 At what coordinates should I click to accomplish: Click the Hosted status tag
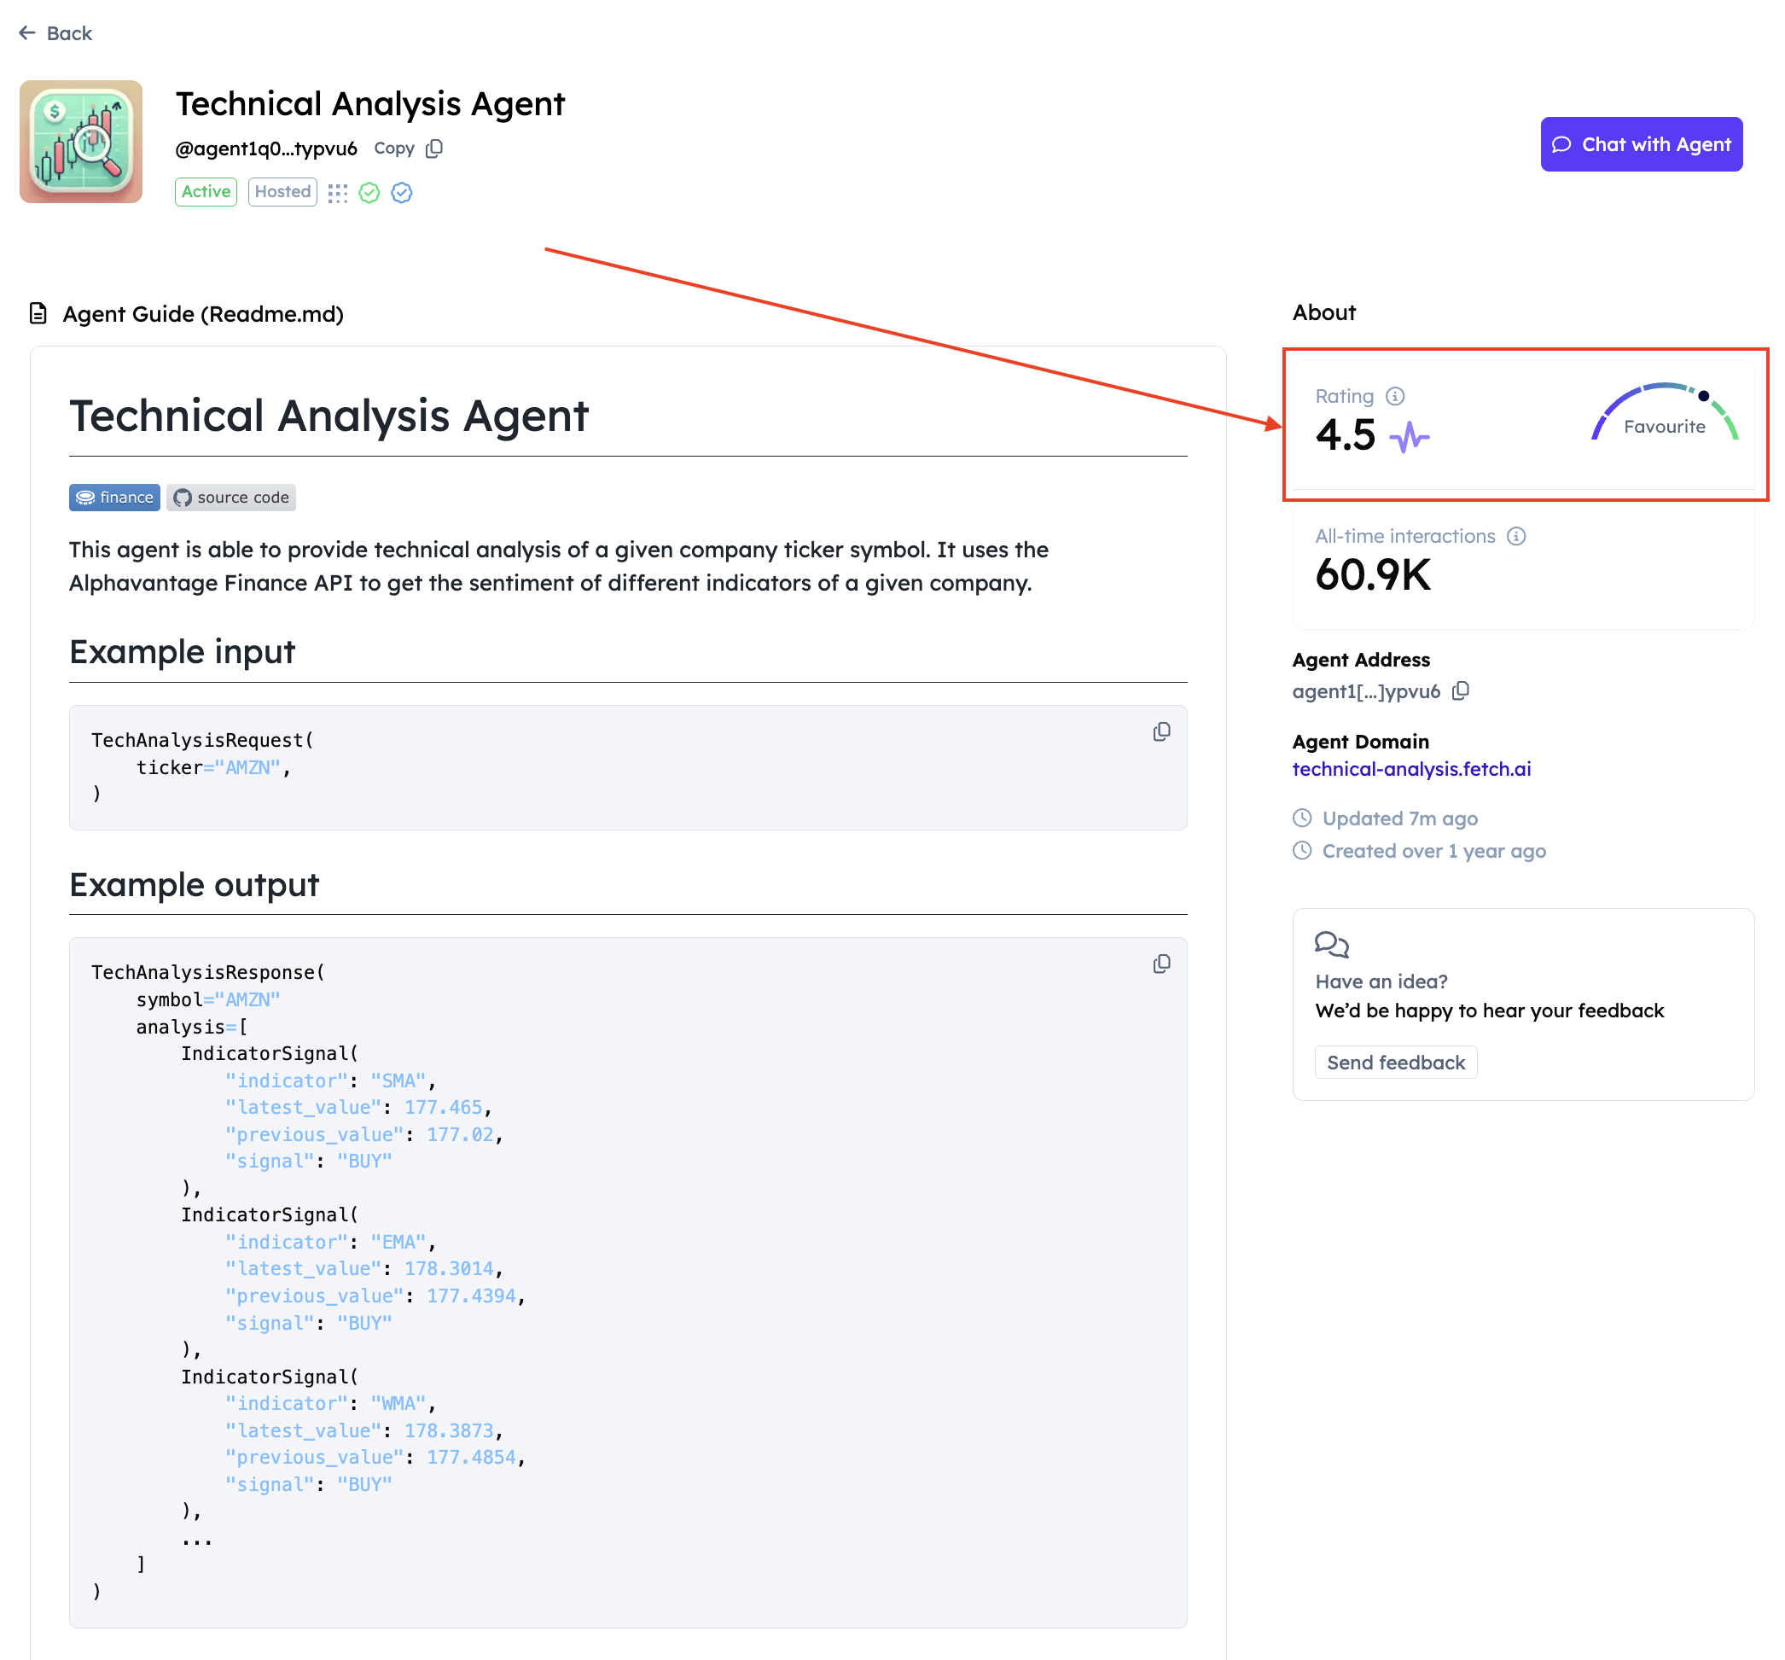point(282,191)
